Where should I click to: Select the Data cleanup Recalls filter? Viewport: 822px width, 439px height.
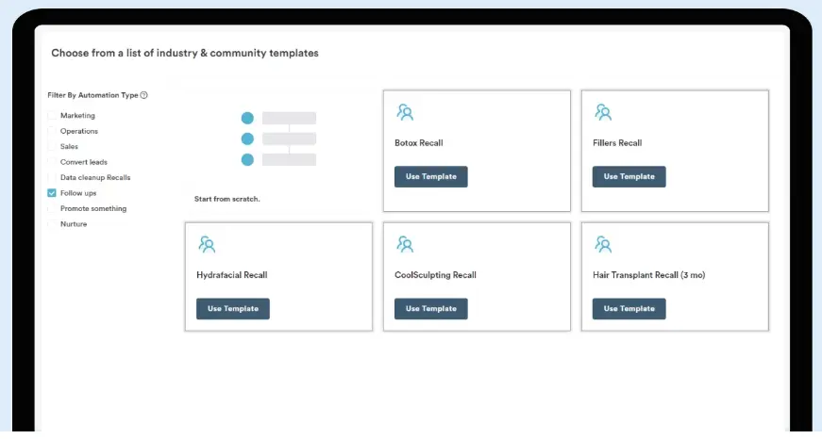52,177
